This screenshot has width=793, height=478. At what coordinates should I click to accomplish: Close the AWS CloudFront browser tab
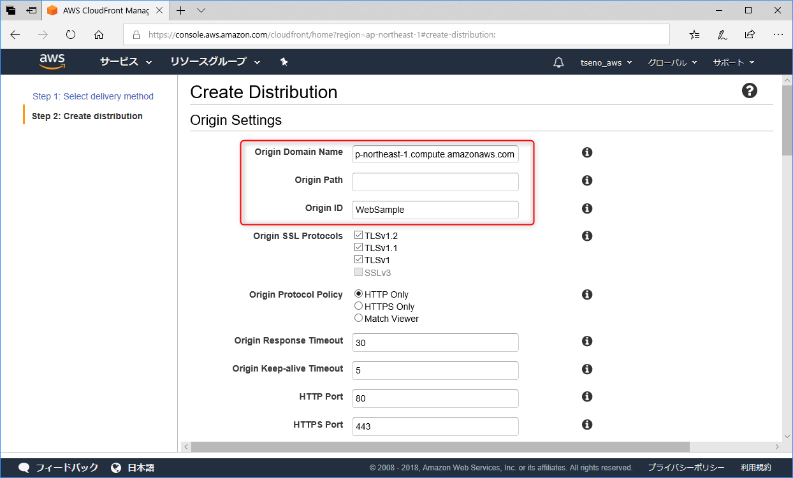click(x=160, y=10)
